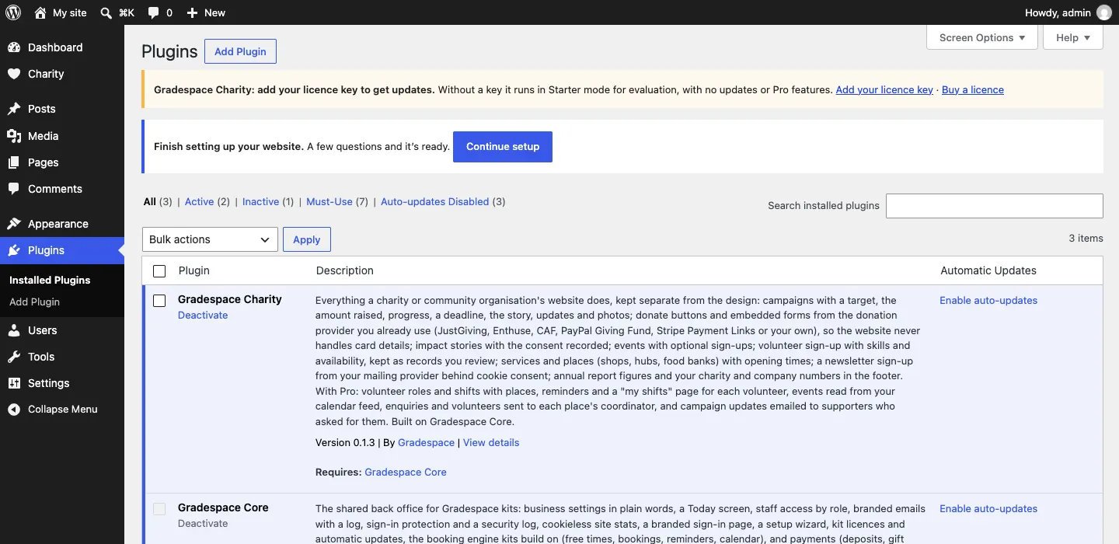Click the plus icon beside New
Viewport: 1119px width, 544px height.
coord(193,12)
